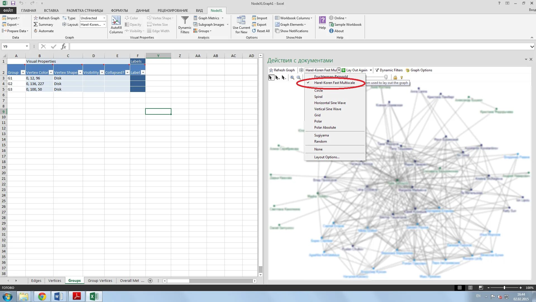This screenshot has height=302, width=536.
Task: Open Google Chrome from the taskbar
Action: (42, 296)
